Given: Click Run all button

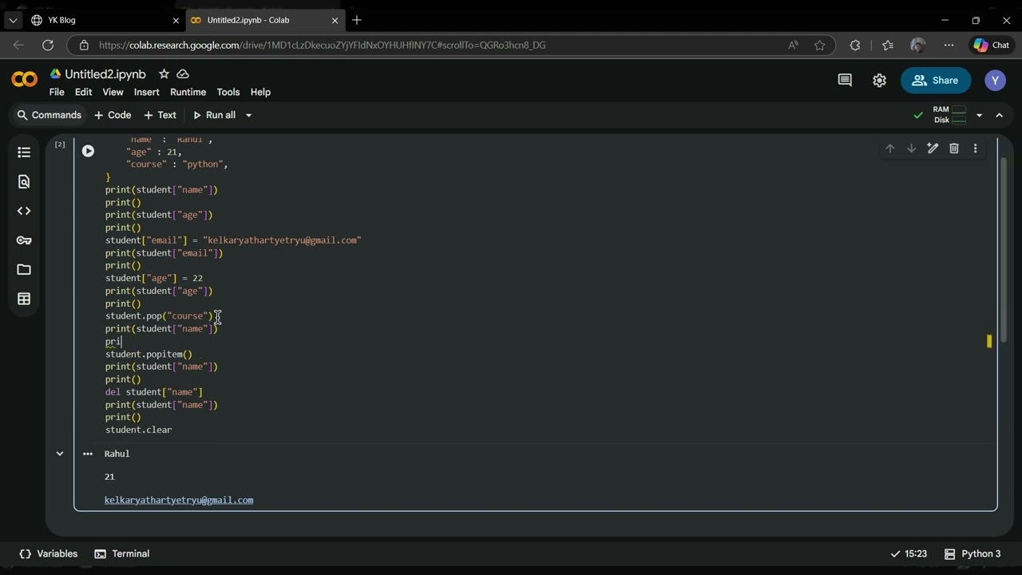Looking at the screenshot, I should click(215, 115).
